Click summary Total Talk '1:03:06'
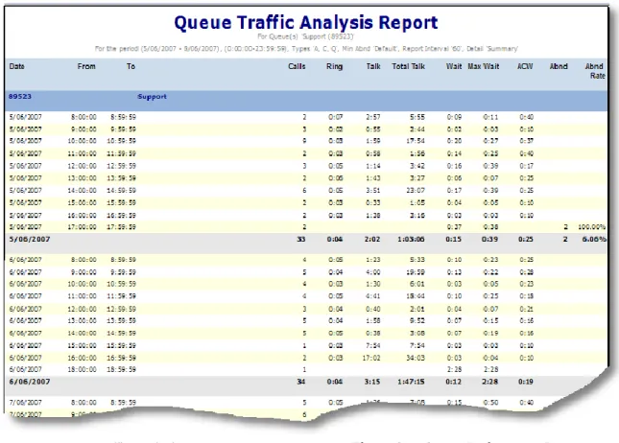 [x=411, y=239]
